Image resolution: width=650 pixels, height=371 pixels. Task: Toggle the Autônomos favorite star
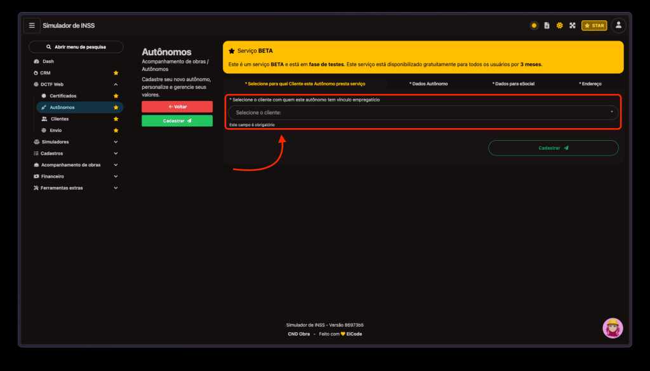click(116, 107)
